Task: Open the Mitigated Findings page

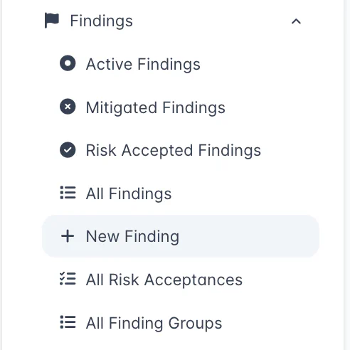Action: [156, 107]
